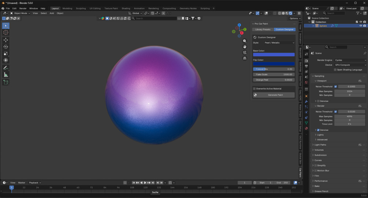
Task: Open the Object properties tab
Action: pyautogui.click(x=306, y=96)
